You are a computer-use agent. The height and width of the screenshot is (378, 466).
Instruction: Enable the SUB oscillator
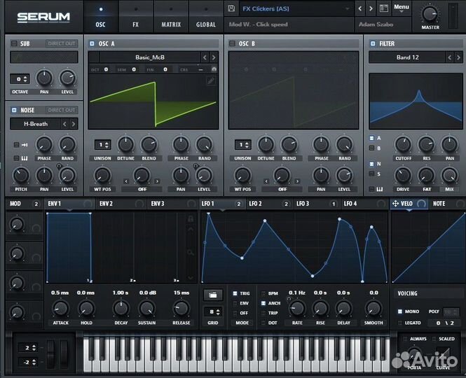(x=14, y=43)
